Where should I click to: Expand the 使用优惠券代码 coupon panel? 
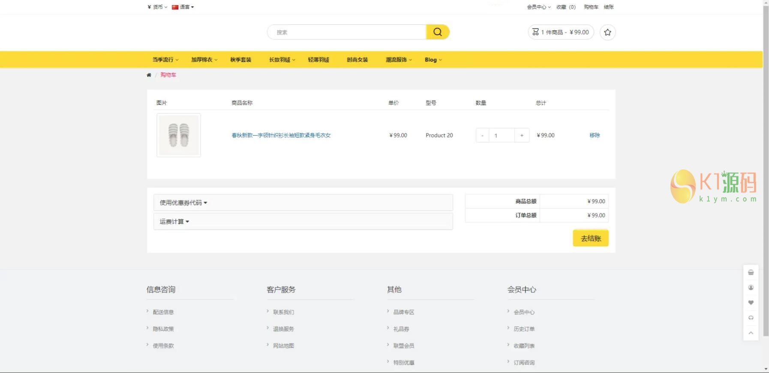(183, 203)
